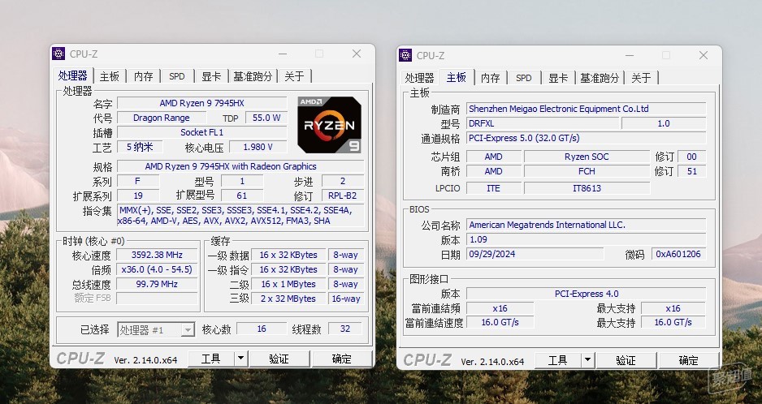Click the CPU-Z app icon in right window title bar
This screenshot has height=404, width=762.
pos(405,55)
